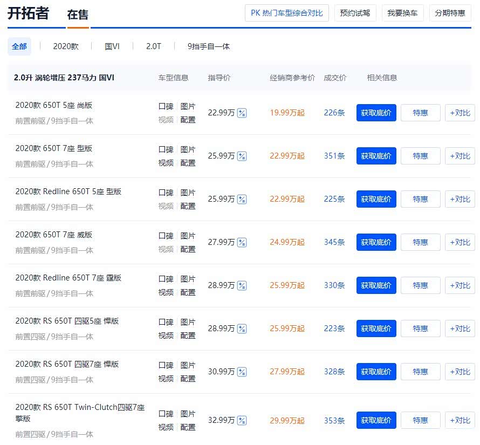
Task: Add Redline 650T 7座 霆版 to comparison
Action: 460,285
